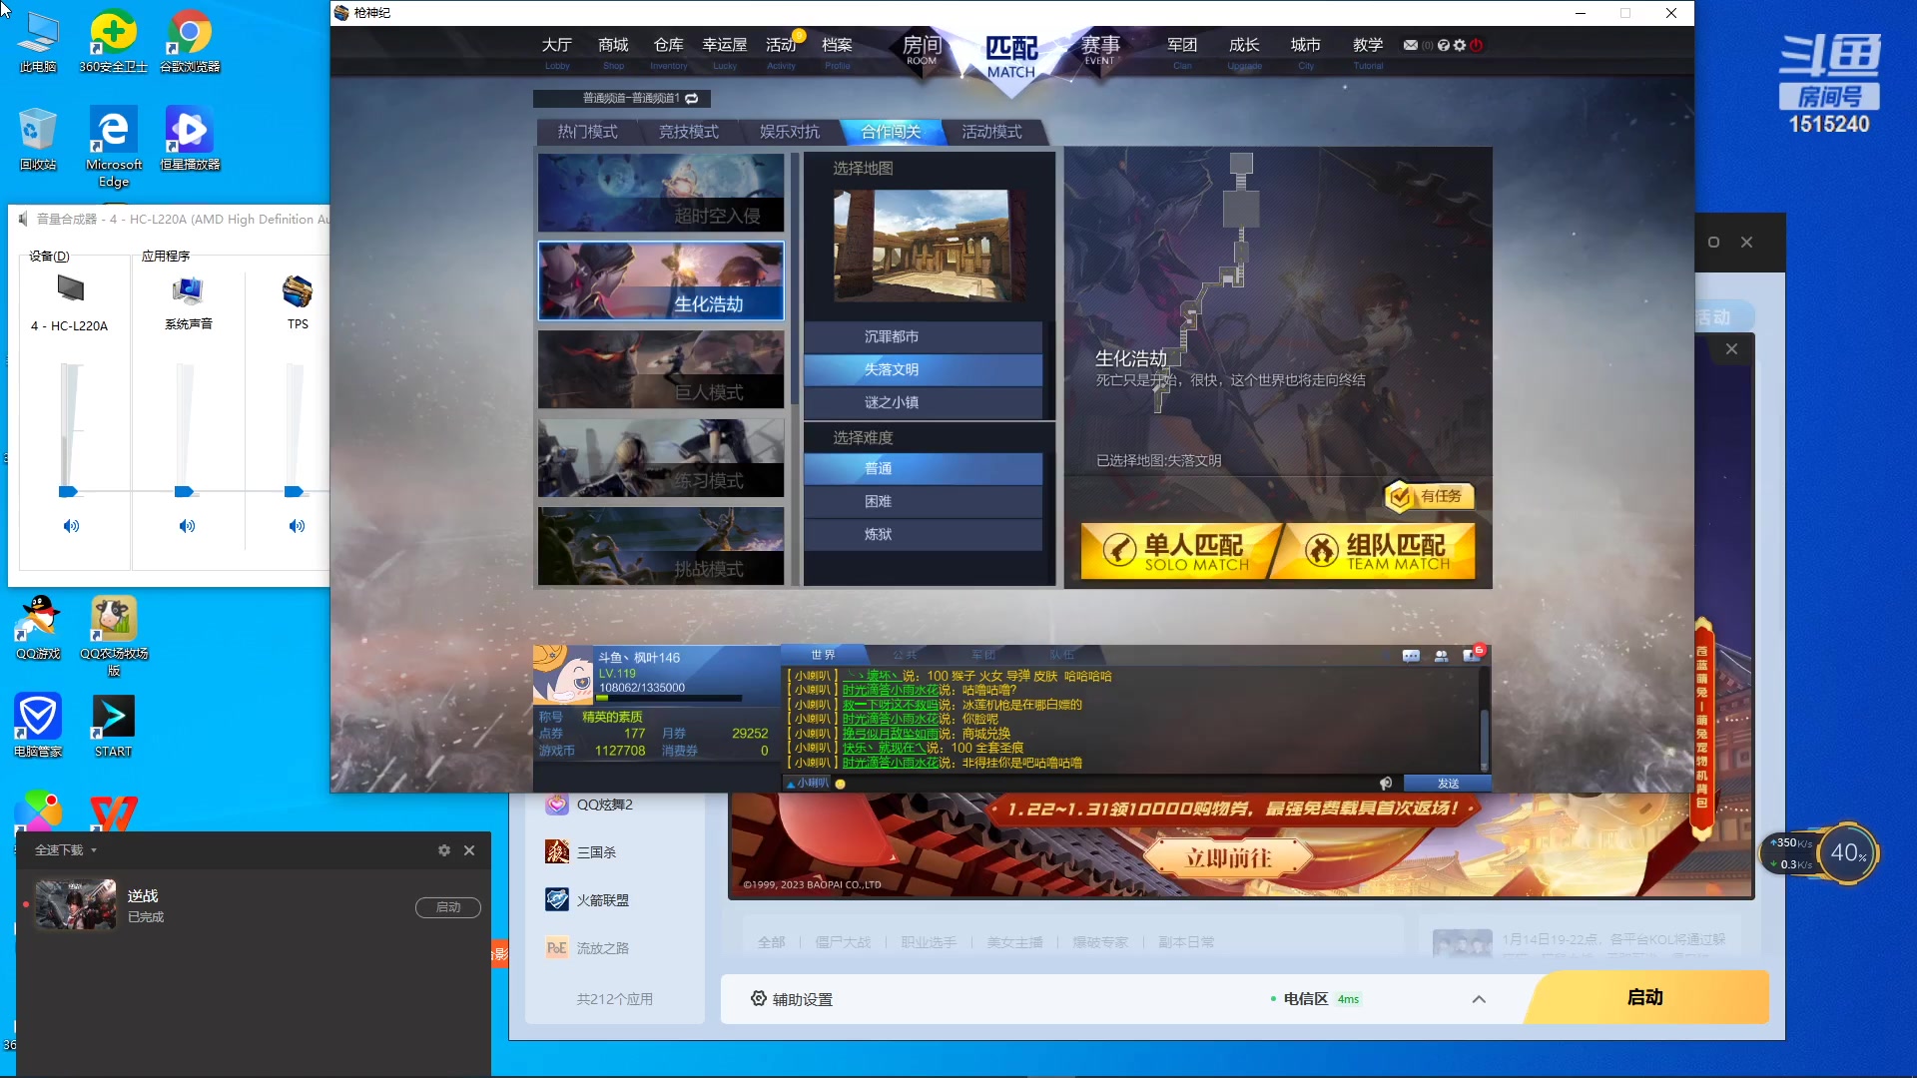Open 仓库 Inventory menu
Viewport: 1917px width, 1078px height.
(669, 51)
